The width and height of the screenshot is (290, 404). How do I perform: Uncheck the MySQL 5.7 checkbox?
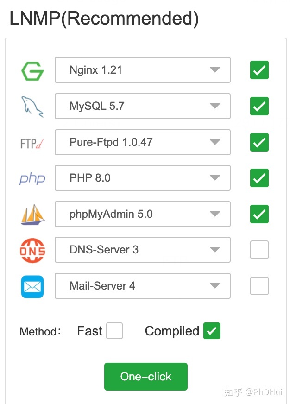coord(259,106)
